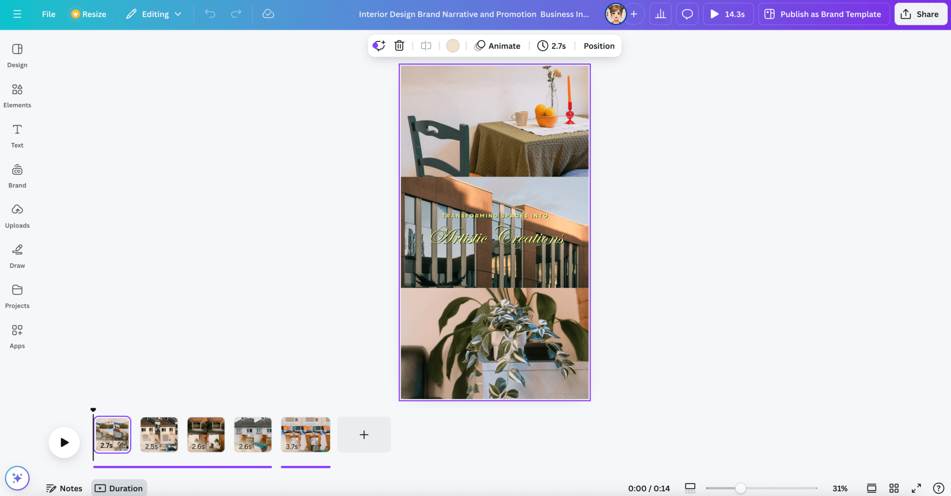Play the 14.3s preview from the top bar

(x=728, y=14)
